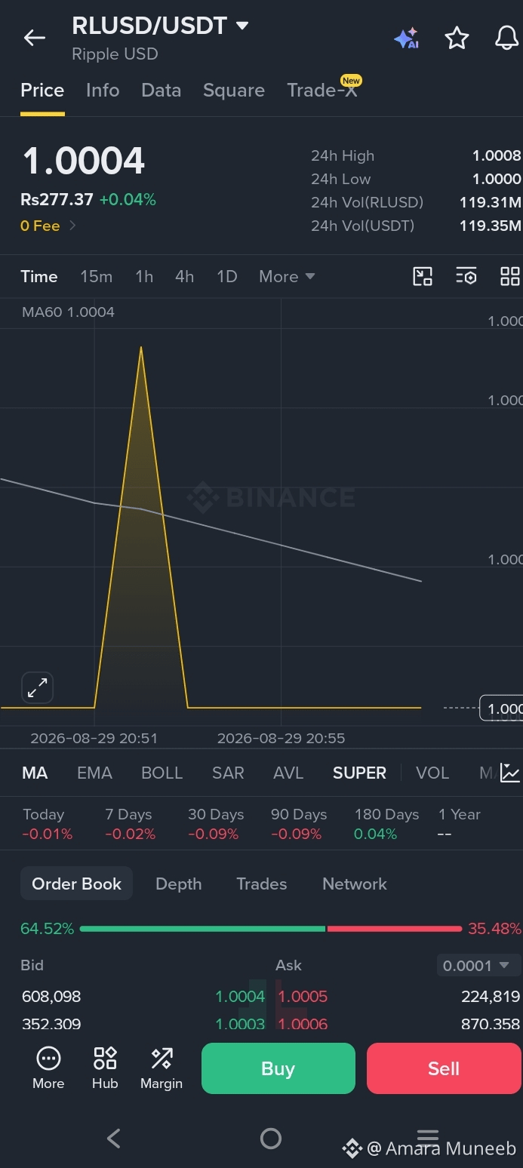Change order book precision 0.0001

(478, 965)
